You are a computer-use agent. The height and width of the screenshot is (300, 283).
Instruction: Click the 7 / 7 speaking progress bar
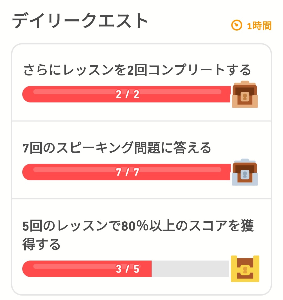point(127,172)
